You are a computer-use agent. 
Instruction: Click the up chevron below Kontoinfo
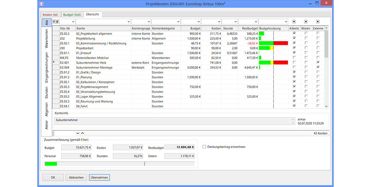(82, 133)
